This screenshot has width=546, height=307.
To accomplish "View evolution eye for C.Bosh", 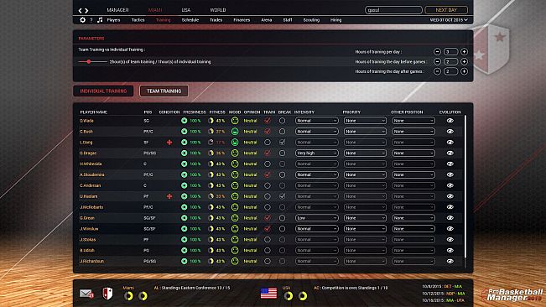I will [x=450, y=132].
